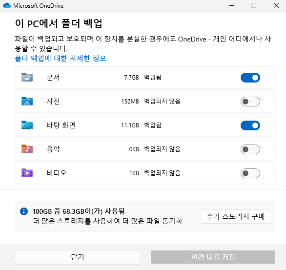Click 백업되지 않음 status in 사진 row
The width and height of the screenshot is (286, 270).
pos(163,101)
